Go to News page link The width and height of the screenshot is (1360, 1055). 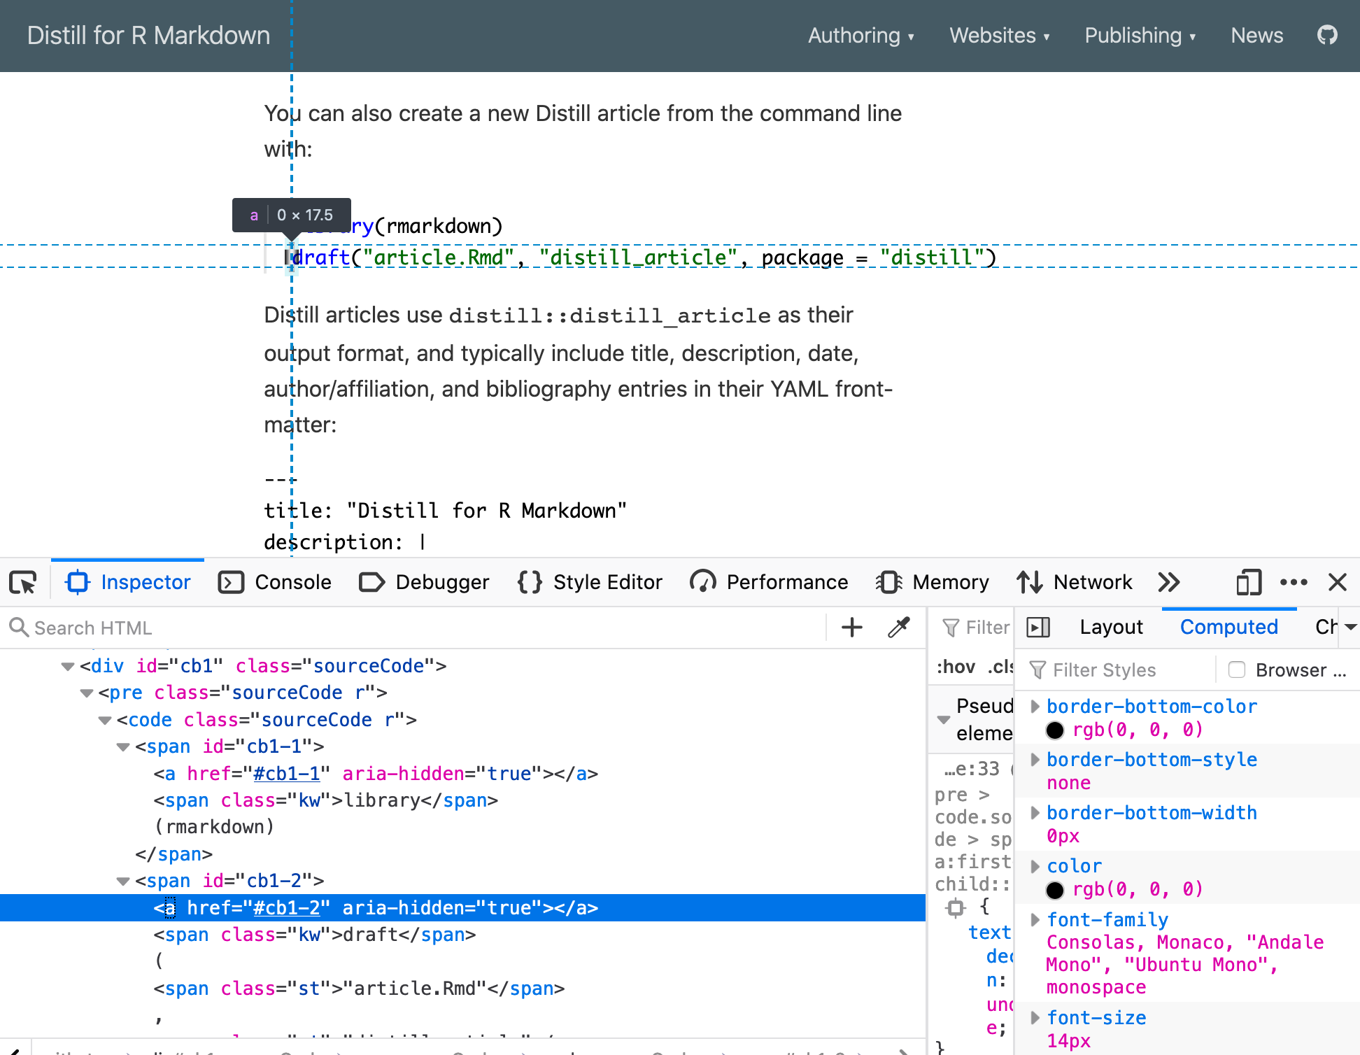(x=1256, y=36)
